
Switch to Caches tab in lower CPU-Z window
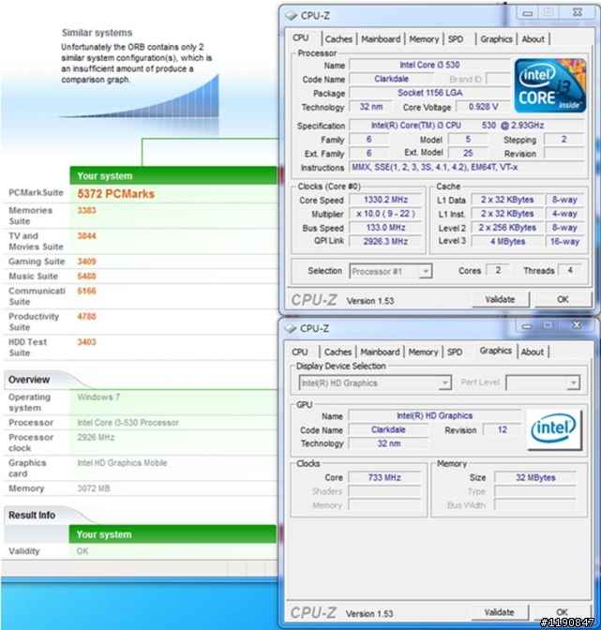point(338,352)
